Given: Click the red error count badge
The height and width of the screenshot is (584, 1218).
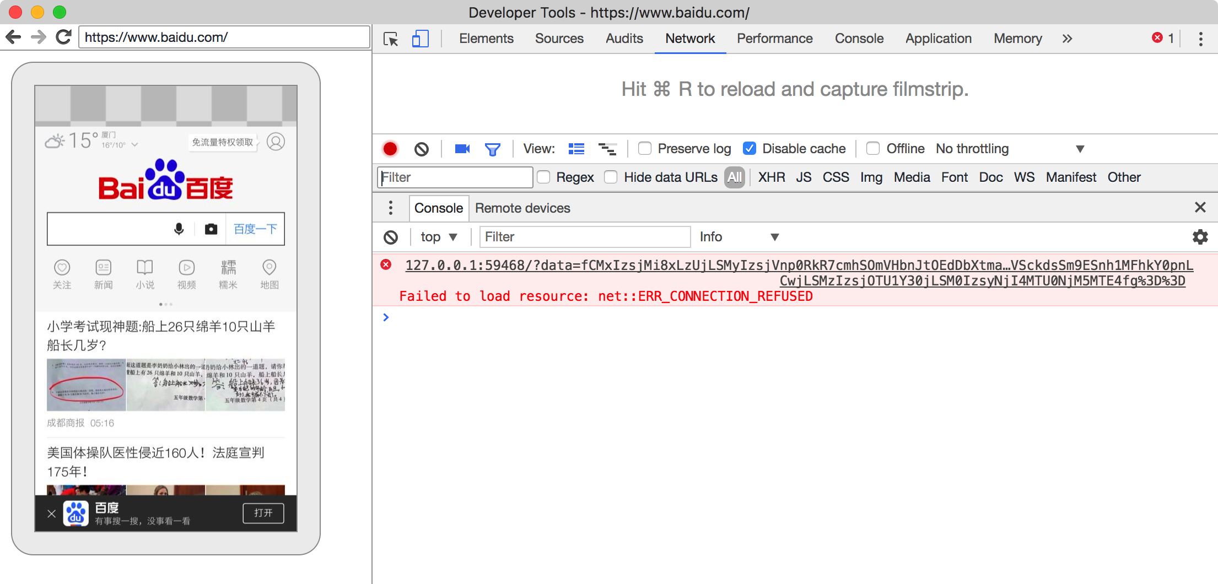Looking at the screenshot, I should [x=1163, y=38].
